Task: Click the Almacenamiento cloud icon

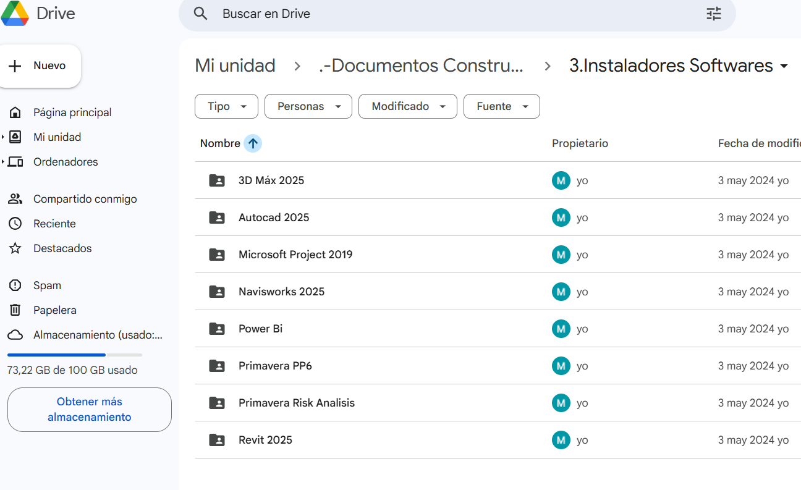Action: (x=15, y=334)
